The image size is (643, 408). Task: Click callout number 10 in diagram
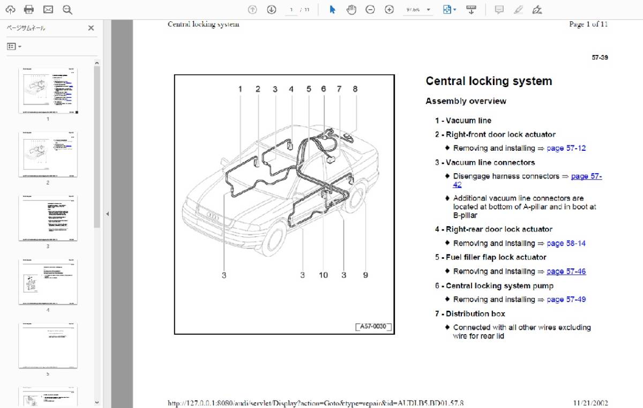pyautogui.click(x=323, y=275)
